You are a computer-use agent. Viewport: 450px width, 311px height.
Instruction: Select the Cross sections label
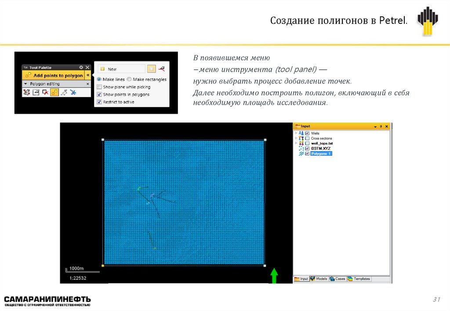[x=321, y=138]
